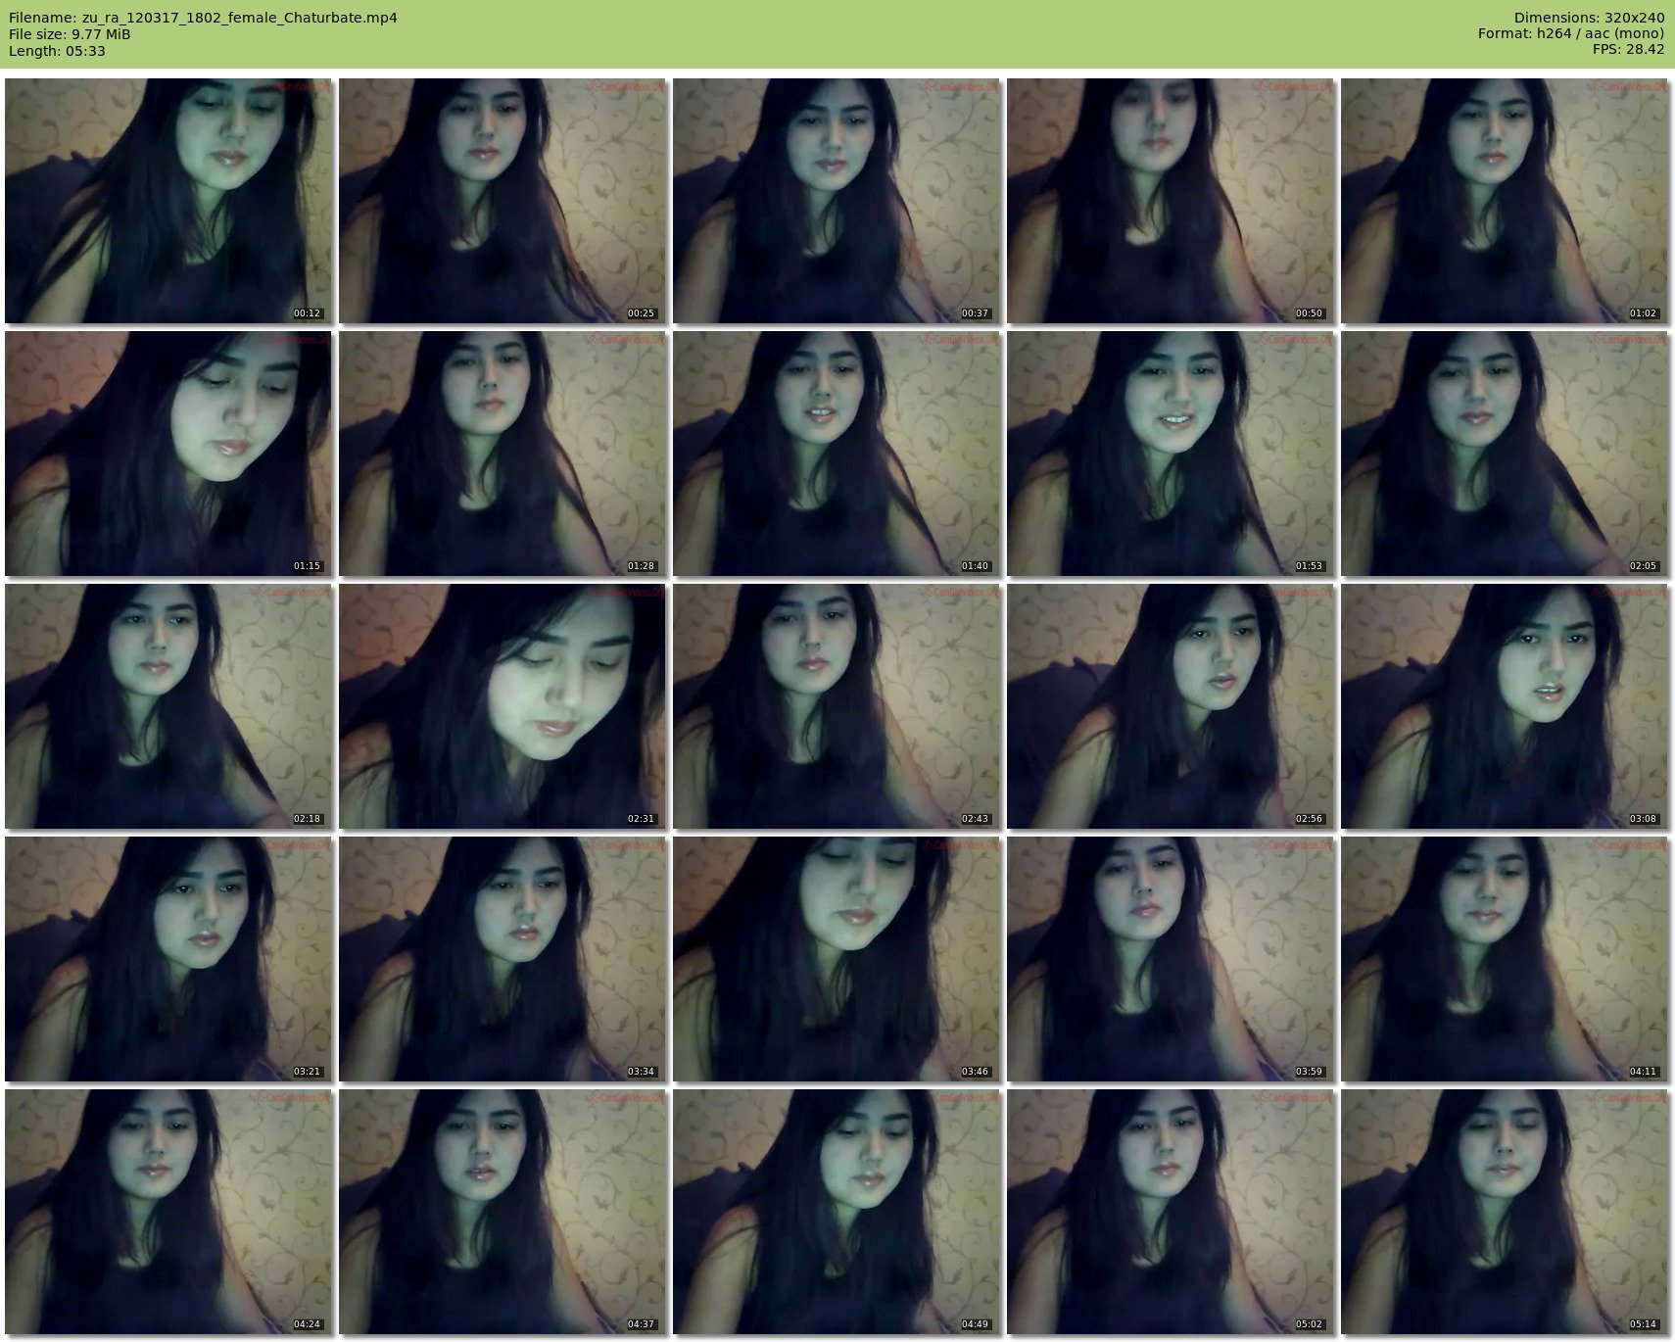Open the frame at 02:56

point(1171,706)
